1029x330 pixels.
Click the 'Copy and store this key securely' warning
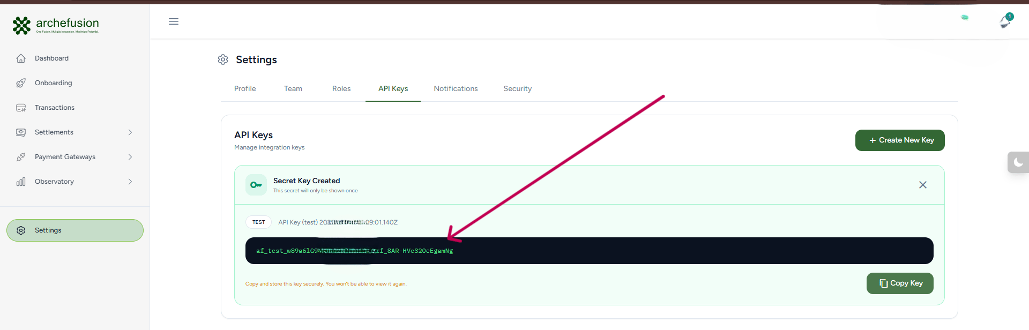(326, 284)
